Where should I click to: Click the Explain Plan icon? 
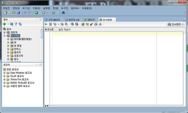point(55,24)
